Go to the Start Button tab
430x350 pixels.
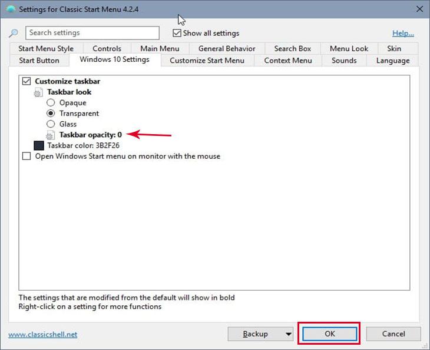pyautogui.click(x=39, y=61)
